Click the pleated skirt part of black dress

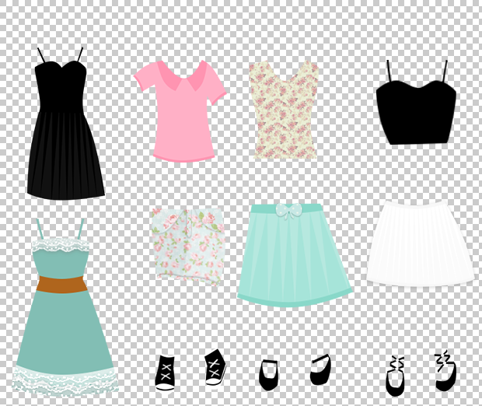pyautogui.click(x=65, y=156)
